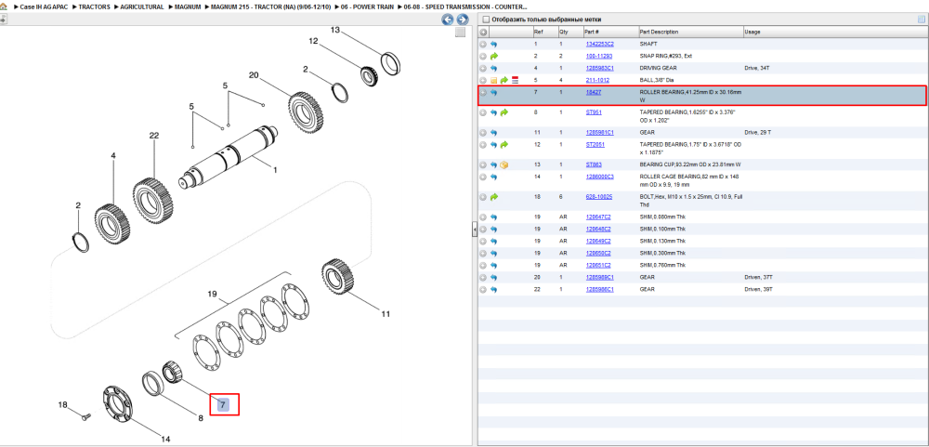Click green arrow on ST2051 tapered bearing row
Image resolution: width=929 pixels, height=447 pixels.
(x=504, y=144)
